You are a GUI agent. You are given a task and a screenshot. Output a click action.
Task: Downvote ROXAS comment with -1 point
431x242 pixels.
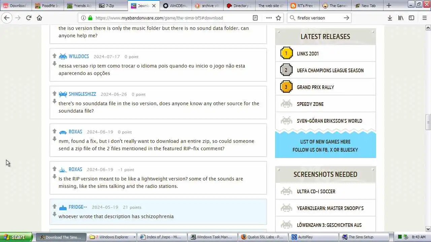55,176
